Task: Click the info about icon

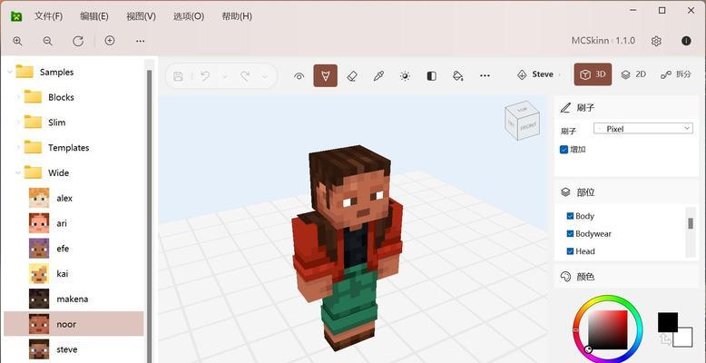Action: click(686, 41)
